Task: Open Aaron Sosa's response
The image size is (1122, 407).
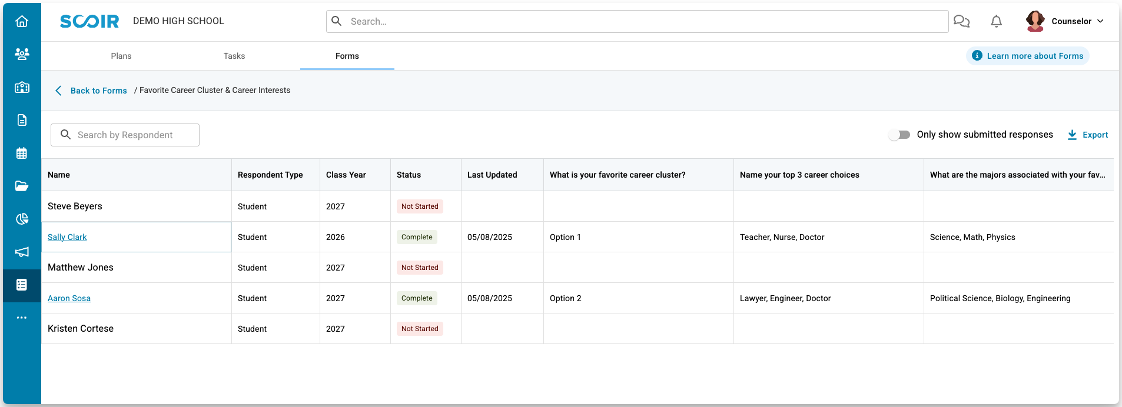Action: (69, 298)
